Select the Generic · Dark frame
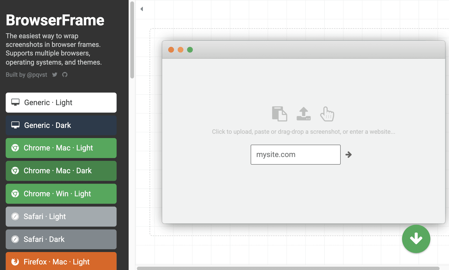Image resolution: width=449 pixels, height=270 pixels. 61,125
